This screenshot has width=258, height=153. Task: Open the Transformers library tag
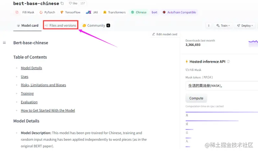(x=114, y=12)
